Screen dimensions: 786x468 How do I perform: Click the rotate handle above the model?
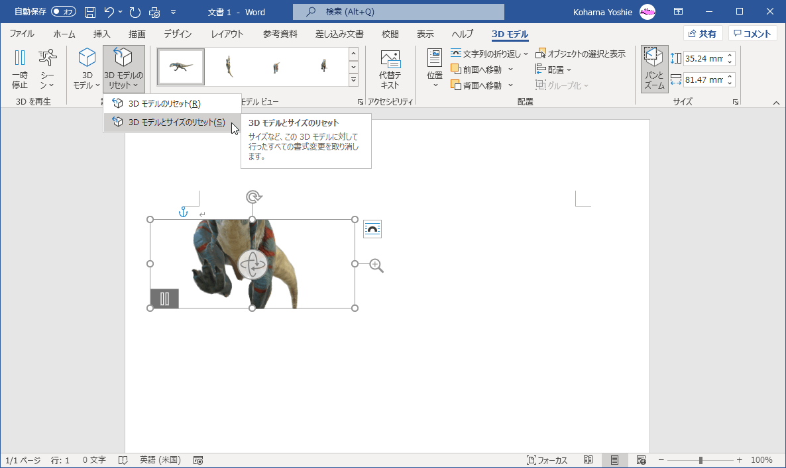253,197
